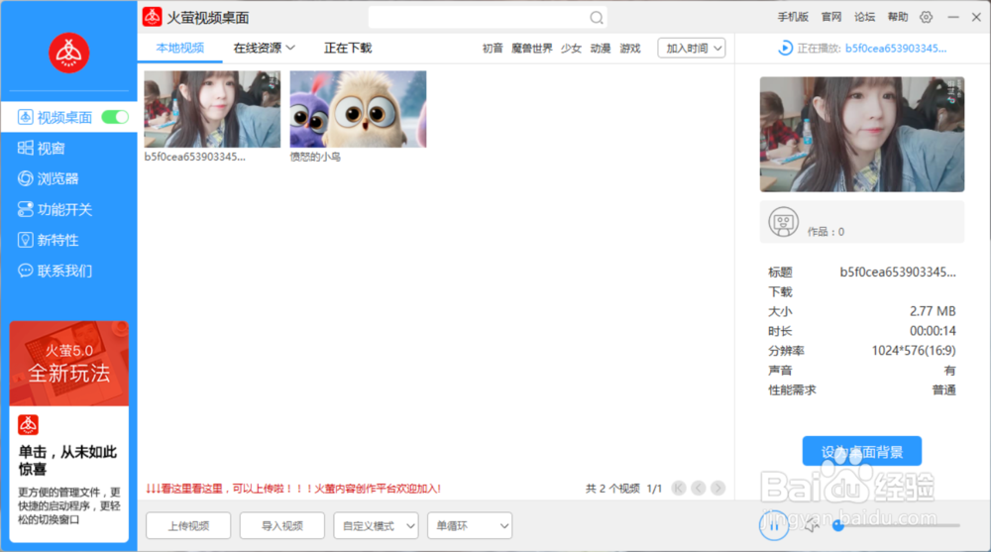Select the 动漫 tag
This screenshot has height=552, width=991.
(601, 49)
